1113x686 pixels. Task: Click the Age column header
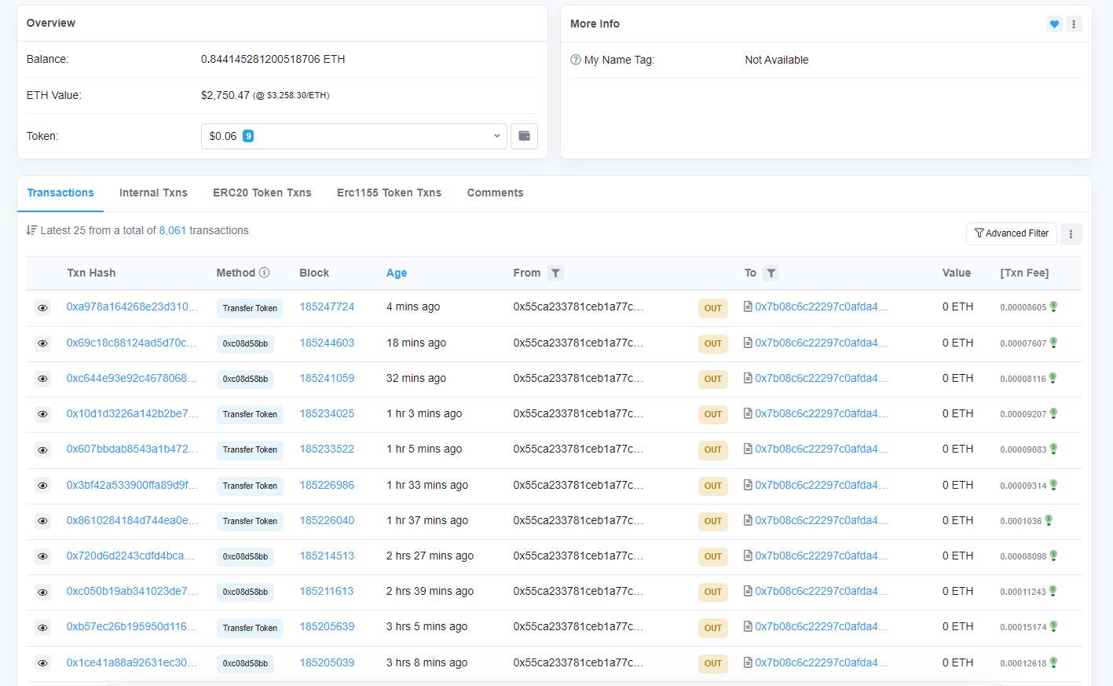pyautogui.click(x=397, y=273)
